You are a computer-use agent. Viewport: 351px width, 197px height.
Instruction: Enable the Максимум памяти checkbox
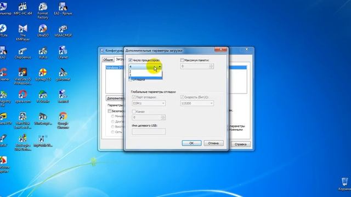(182, 60)
